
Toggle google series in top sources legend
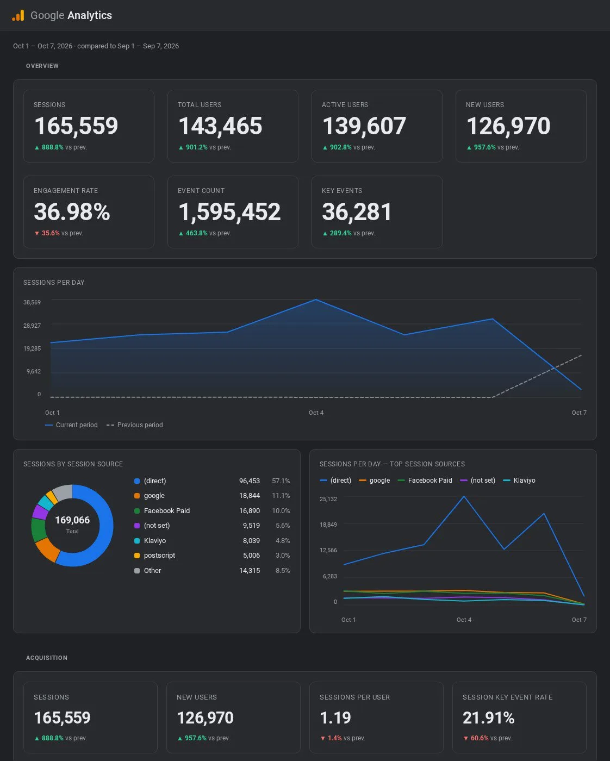pos(375,481)
